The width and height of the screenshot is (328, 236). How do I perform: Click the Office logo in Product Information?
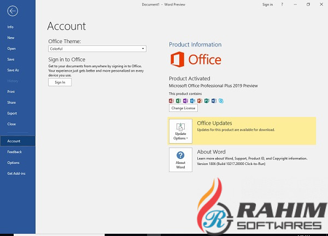(196, 60)
